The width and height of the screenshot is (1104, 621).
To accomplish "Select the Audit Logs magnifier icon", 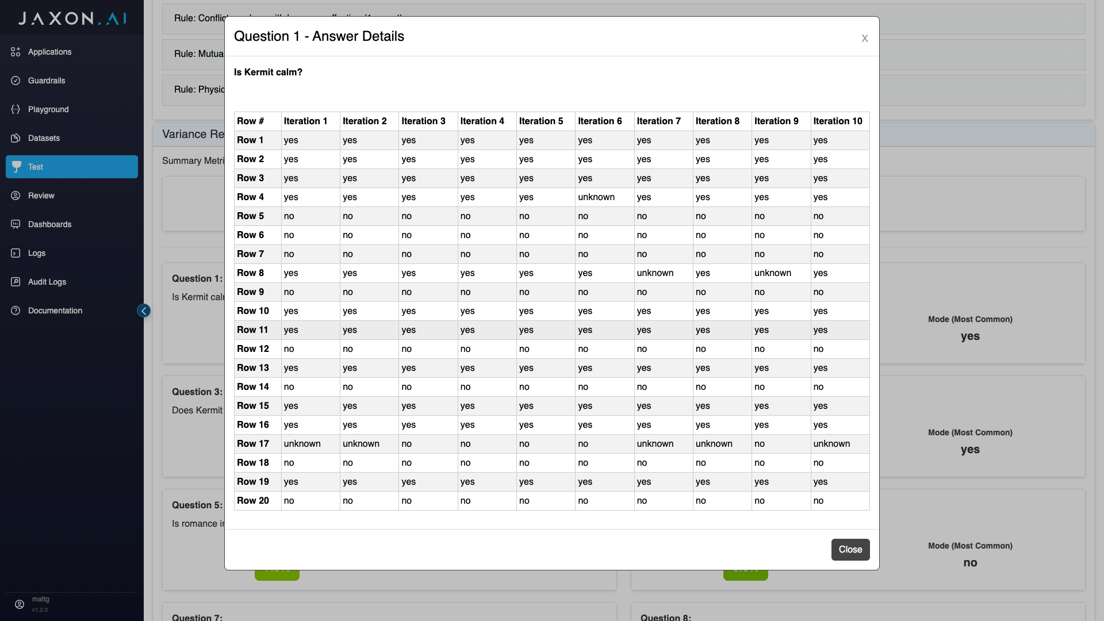I will 16,282.
